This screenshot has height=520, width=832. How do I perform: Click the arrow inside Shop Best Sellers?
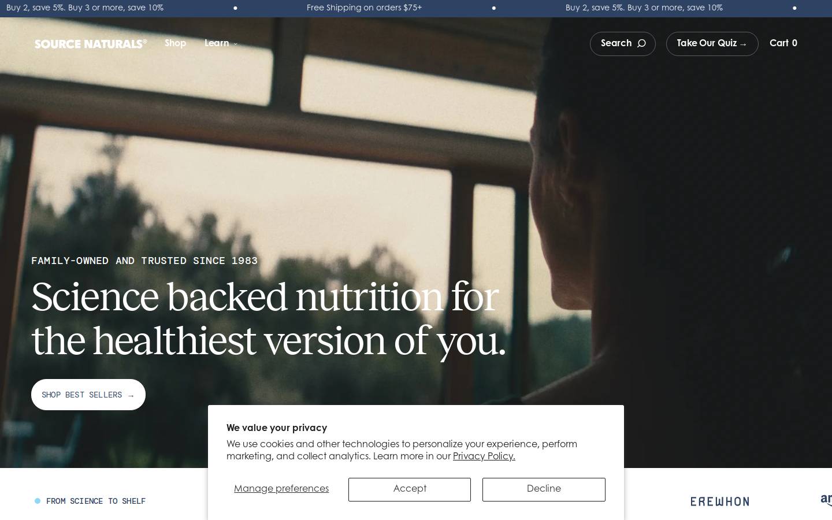(131, 396)
